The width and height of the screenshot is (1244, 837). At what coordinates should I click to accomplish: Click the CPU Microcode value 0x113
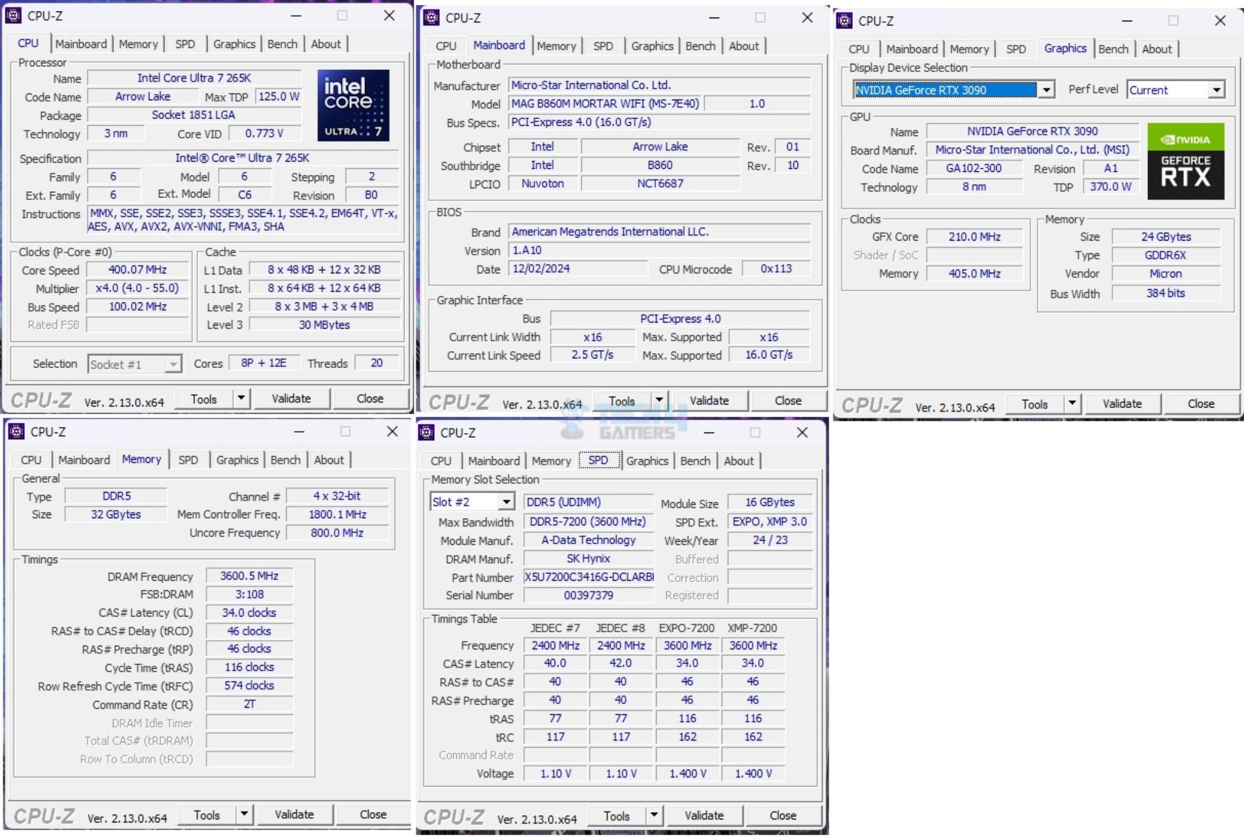(x=776, y=268)
